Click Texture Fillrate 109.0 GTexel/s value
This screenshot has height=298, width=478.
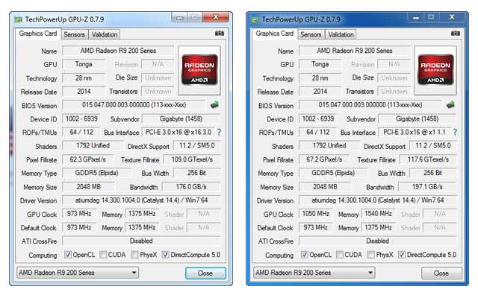[192, 159]
